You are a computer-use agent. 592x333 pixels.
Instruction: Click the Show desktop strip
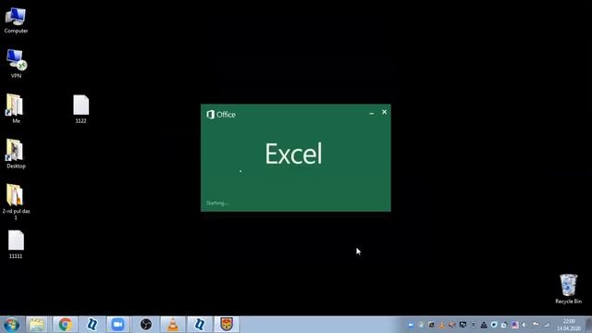(588, 325)
